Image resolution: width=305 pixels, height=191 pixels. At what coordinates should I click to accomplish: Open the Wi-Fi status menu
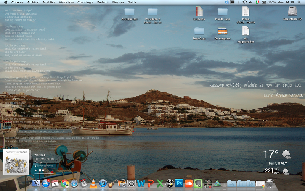click(x=244, y=2)
